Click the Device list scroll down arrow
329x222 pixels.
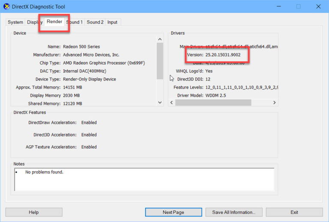pyautogui.click(x=160, y=102)
